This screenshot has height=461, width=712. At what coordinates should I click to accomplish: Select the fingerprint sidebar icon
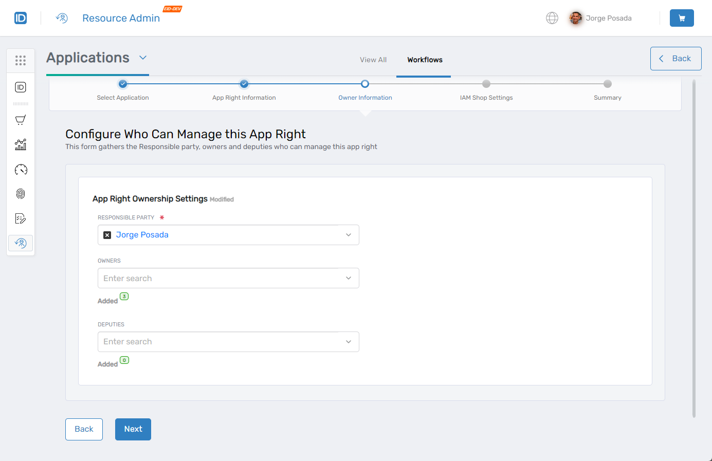pyautogui.click(x=21, y=194)
